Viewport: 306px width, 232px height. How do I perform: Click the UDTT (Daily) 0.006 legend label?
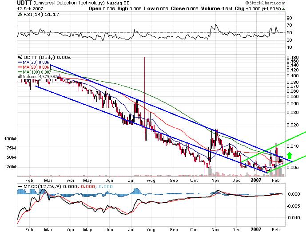click(x=47, y=58)
